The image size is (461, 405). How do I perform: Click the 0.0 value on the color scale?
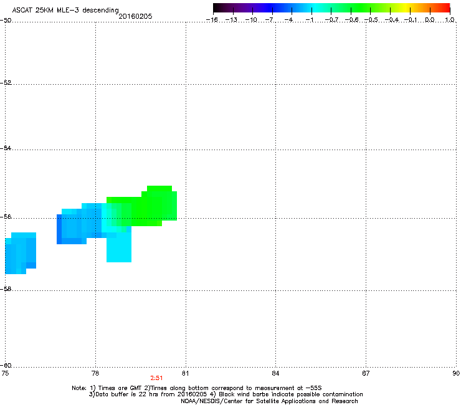pos(430,20)
